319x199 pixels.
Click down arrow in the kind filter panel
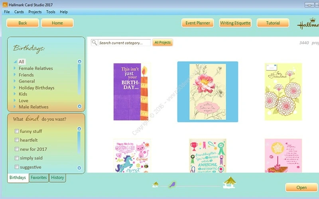79,168
